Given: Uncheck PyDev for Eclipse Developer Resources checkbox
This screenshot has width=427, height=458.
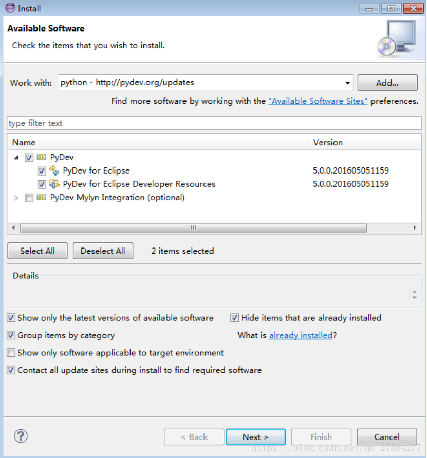Looking at the screenshot, I should pyautogui.click(x=42, y=184).
